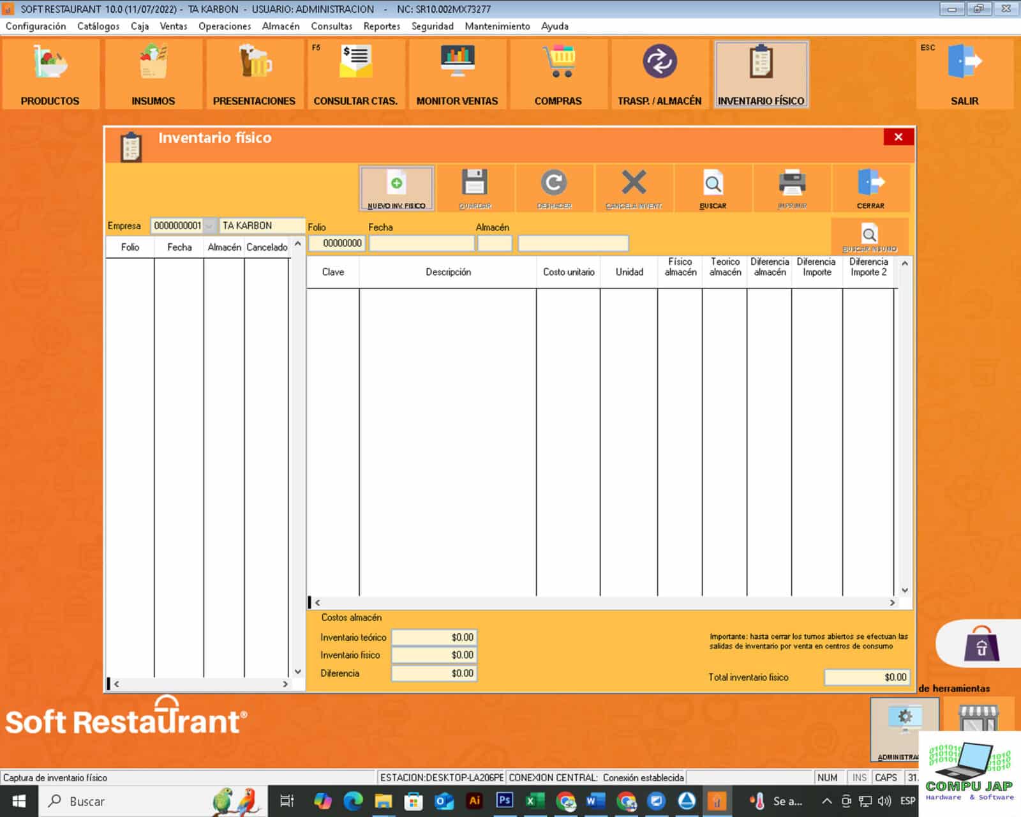Open File Explorer from the taskbar
Viewport: 1021px width, 817px height.
pyautogui.click(x=384, y=800)
